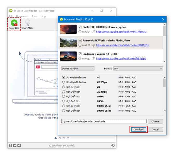
Task: Open the Twitter icon in status bar
Action: click(15, 145)
